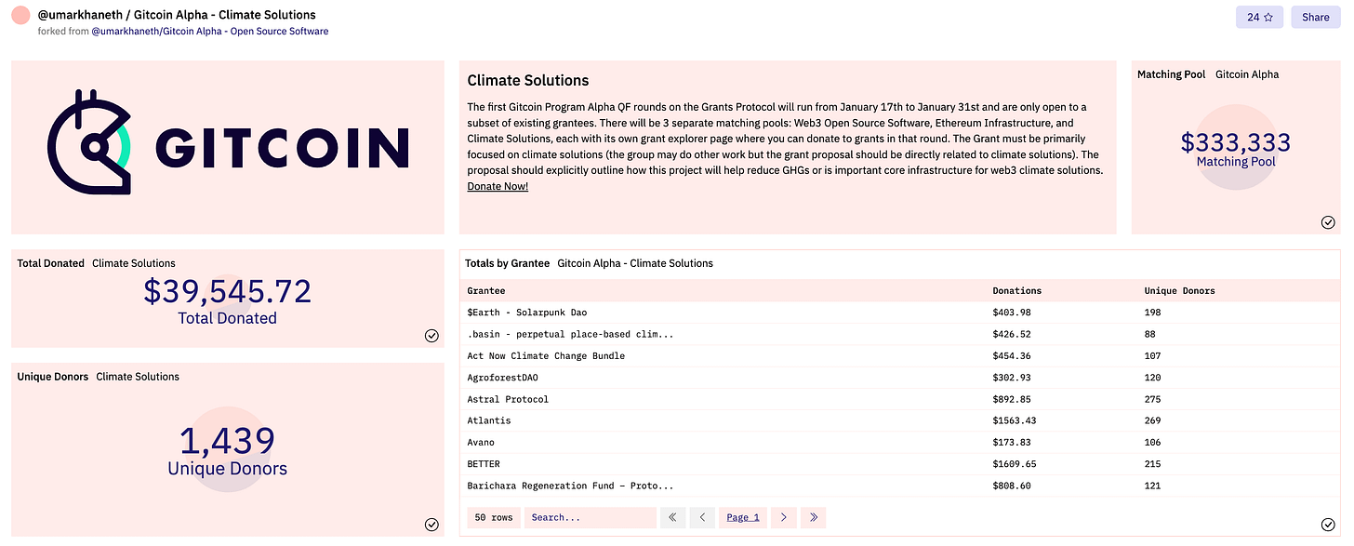
Task: Click the Climate Solutions heading
Action: point(528,80)
